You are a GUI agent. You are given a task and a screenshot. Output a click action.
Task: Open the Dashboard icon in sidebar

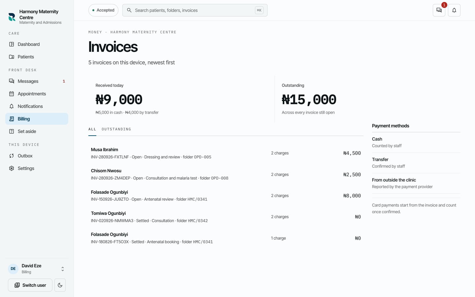(x=12, y=44)
